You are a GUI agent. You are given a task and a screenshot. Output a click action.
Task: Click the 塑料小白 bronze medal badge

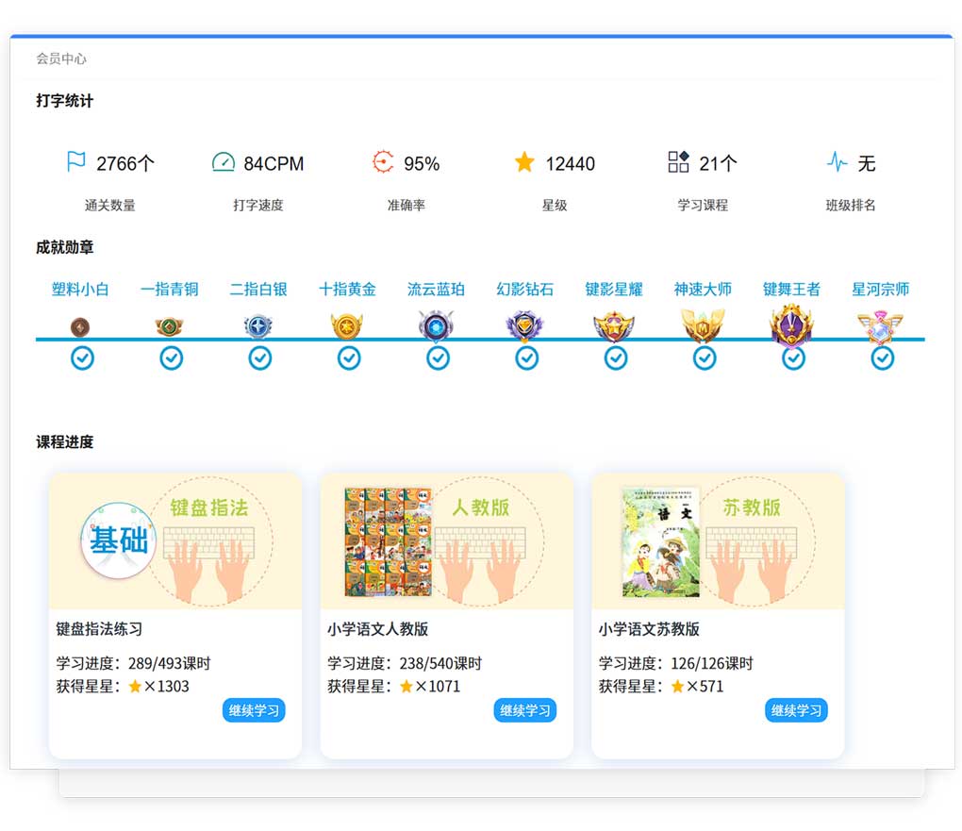click(81, 326)
